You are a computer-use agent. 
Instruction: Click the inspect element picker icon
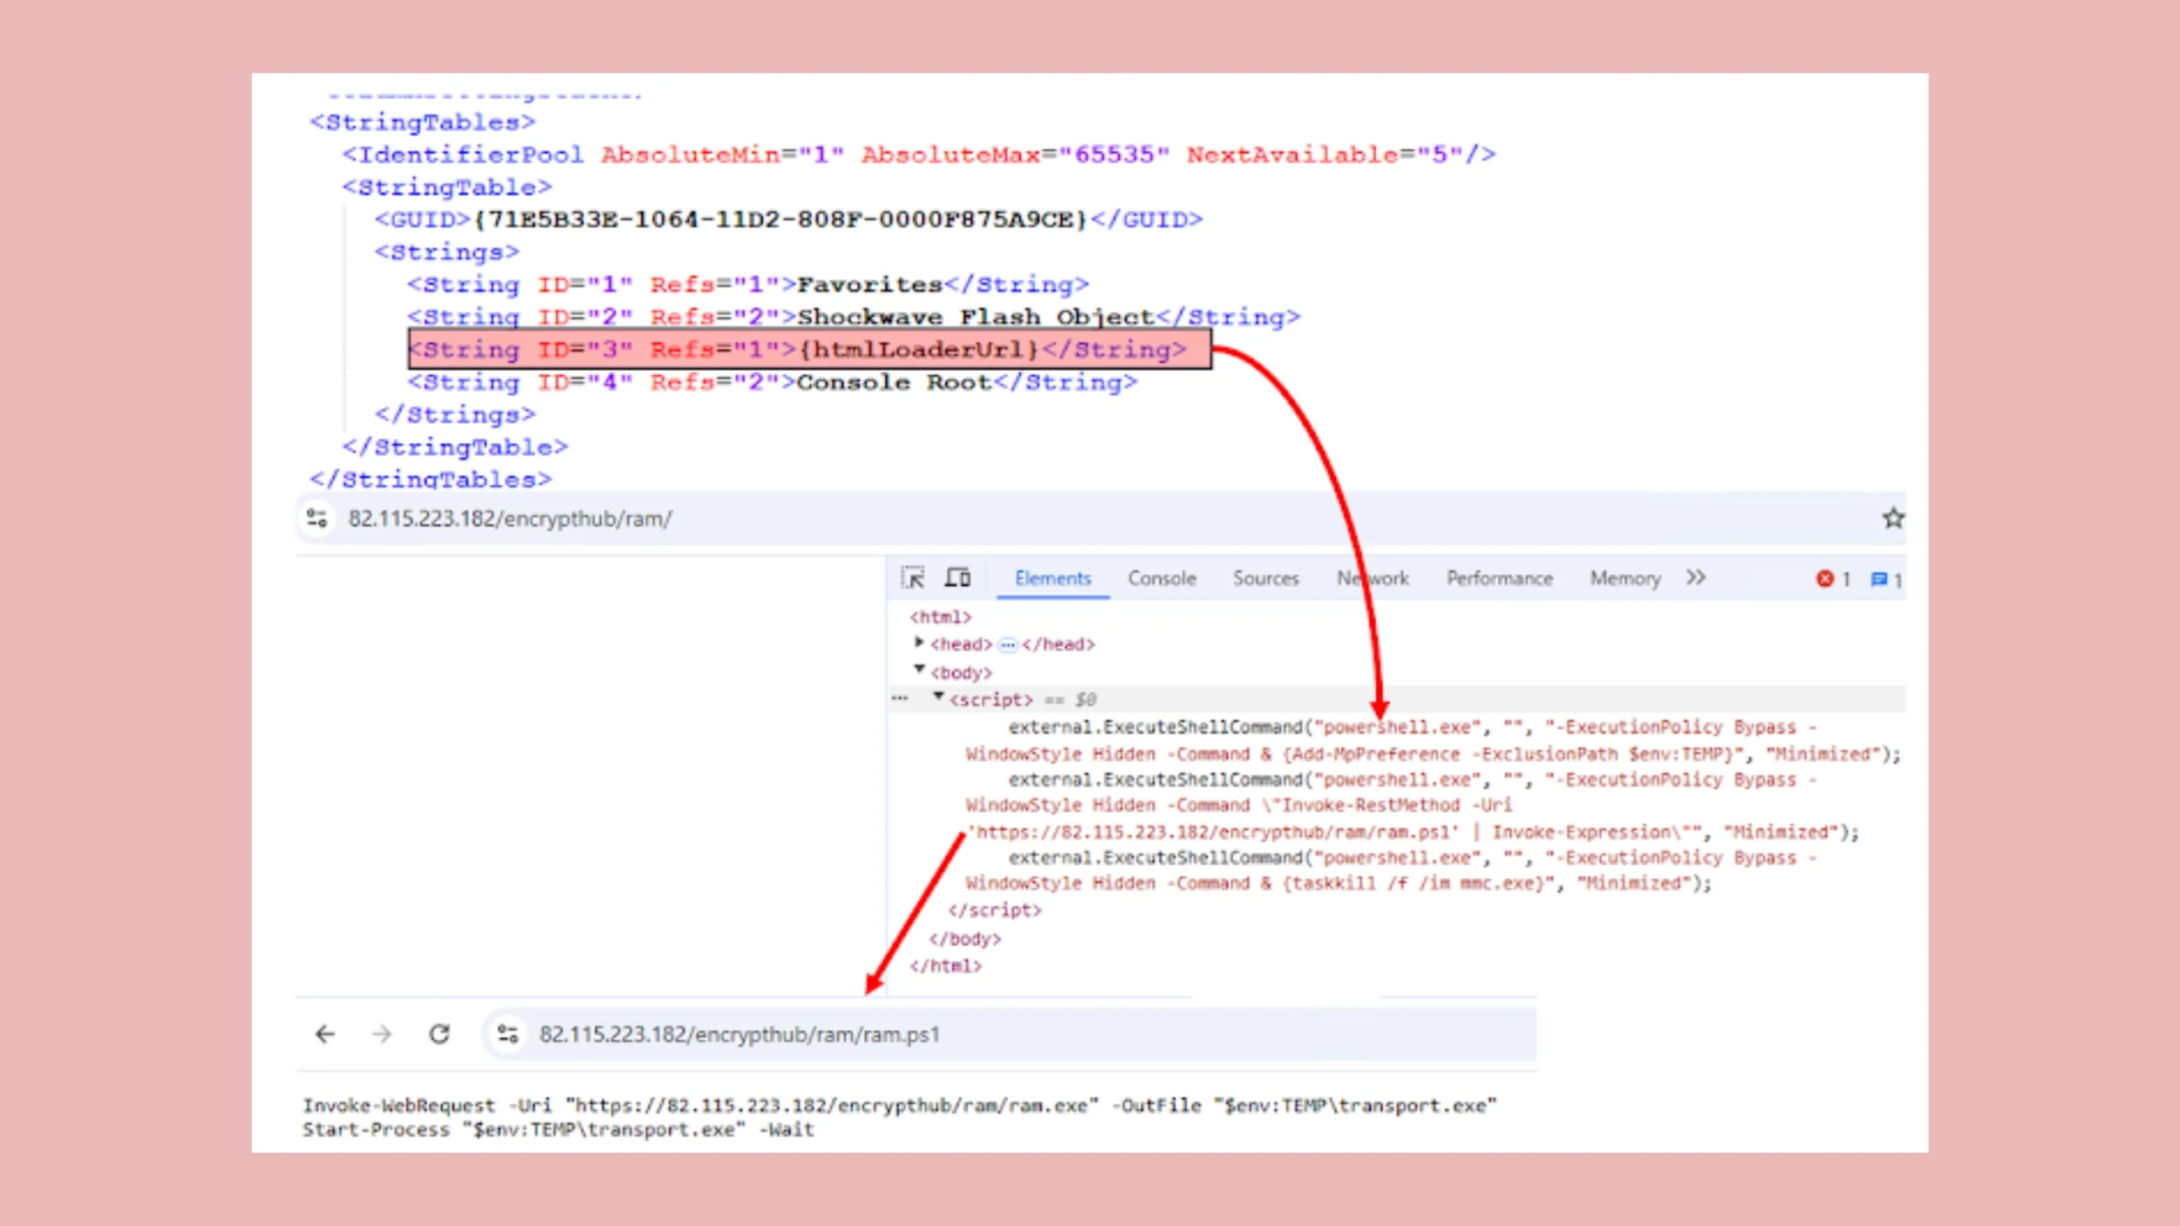pyautogui.click(x=913, y=578)
